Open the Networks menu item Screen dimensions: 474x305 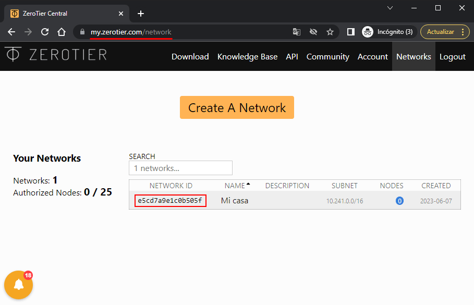tap(414, 56)
